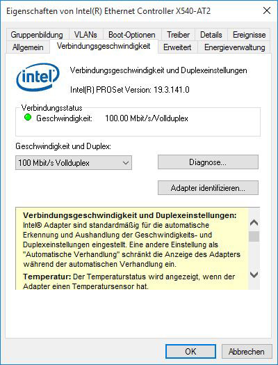Confirm the dialog with OK
The width and height of the screenshot is (278, 365).
coord(190,351)
